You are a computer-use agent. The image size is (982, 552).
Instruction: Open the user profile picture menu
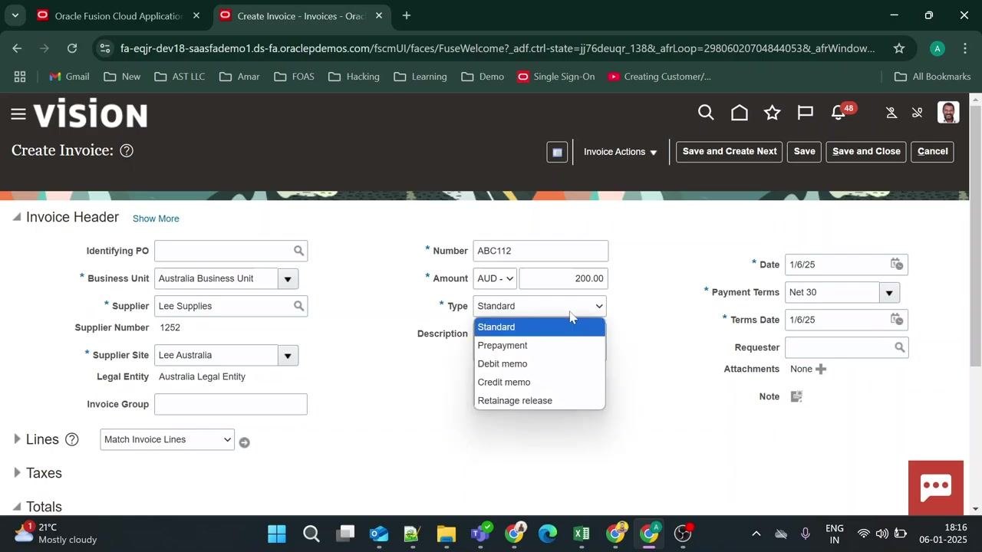coord(948,113)
